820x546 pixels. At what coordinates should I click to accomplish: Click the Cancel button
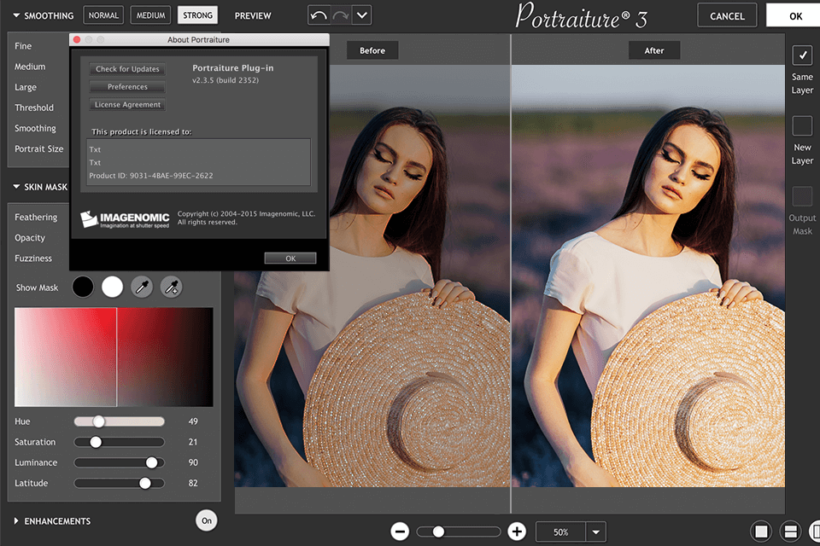pyautogui.click(x=727, y=15)
